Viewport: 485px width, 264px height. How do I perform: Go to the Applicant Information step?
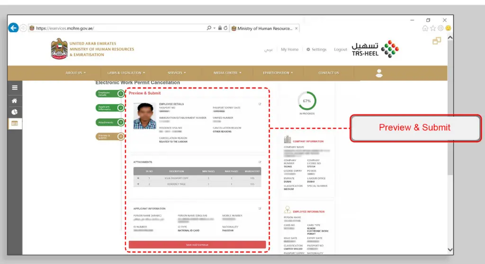click(x=110, y=108)
